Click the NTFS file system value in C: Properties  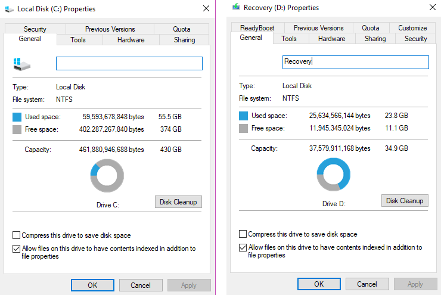click(64, 100)
